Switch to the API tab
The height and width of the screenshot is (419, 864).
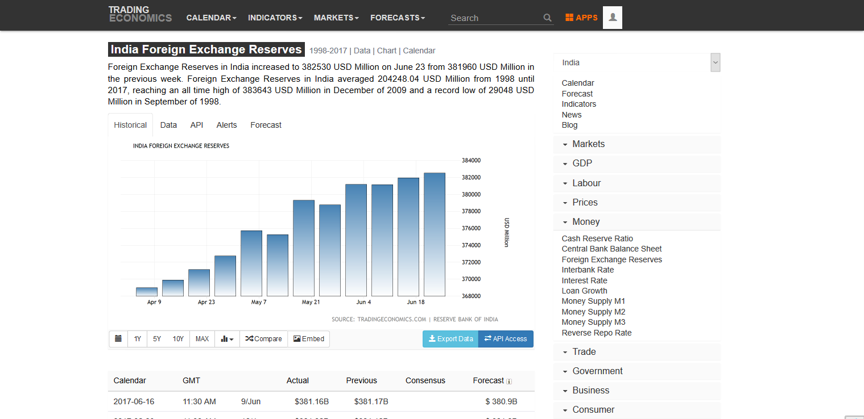click(x=197, y=125)
